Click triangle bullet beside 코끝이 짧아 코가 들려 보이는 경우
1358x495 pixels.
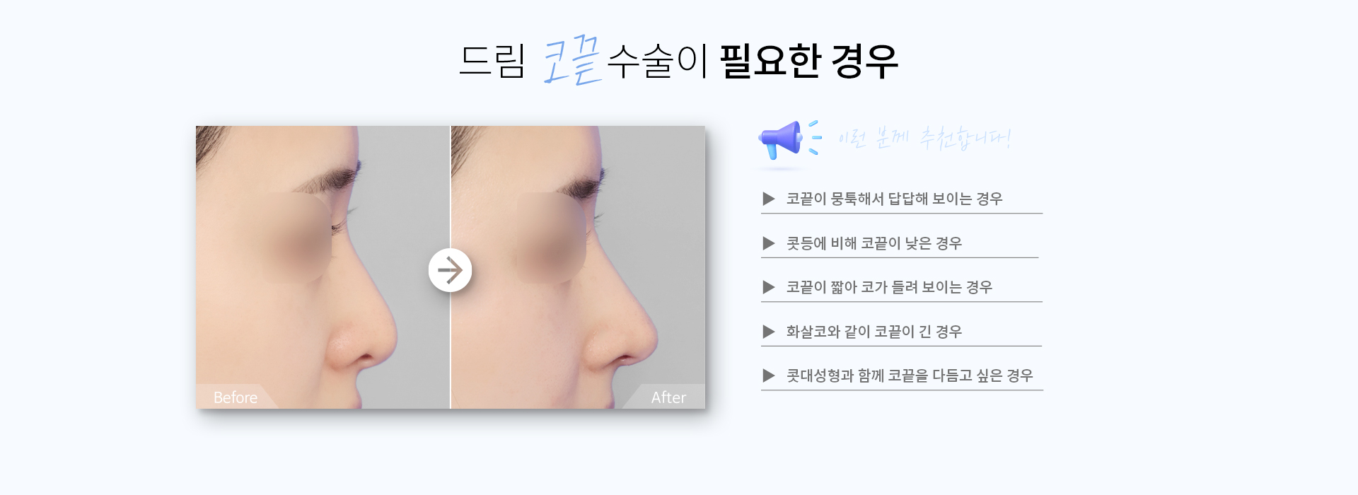(x=769, y=287)
